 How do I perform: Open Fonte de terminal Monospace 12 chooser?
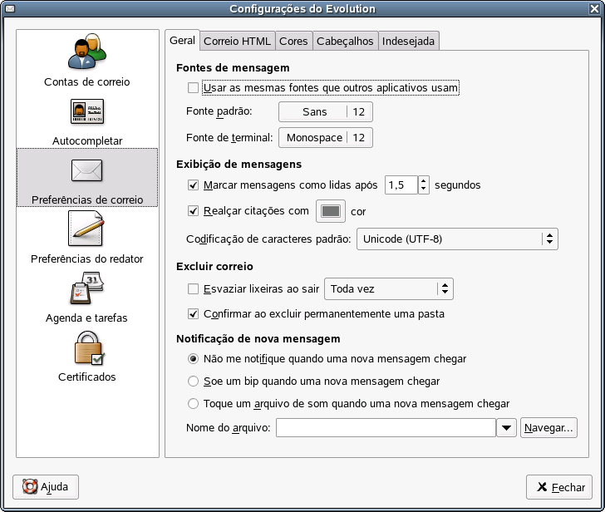[326, 138]
